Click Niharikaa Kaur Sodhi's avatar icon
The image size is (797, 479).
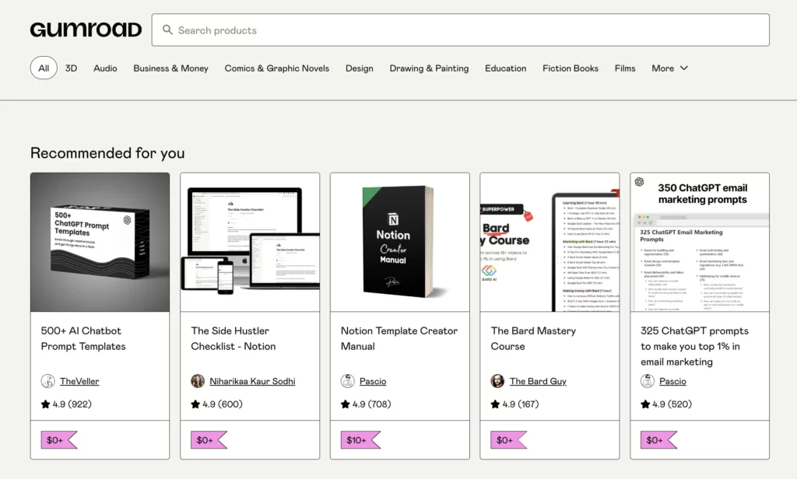click(x=198, y=381)
